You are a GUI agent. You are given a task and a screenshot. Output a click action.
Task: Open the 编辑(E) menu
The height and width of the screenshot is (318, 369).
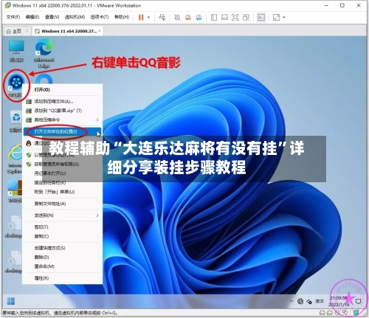32,17
